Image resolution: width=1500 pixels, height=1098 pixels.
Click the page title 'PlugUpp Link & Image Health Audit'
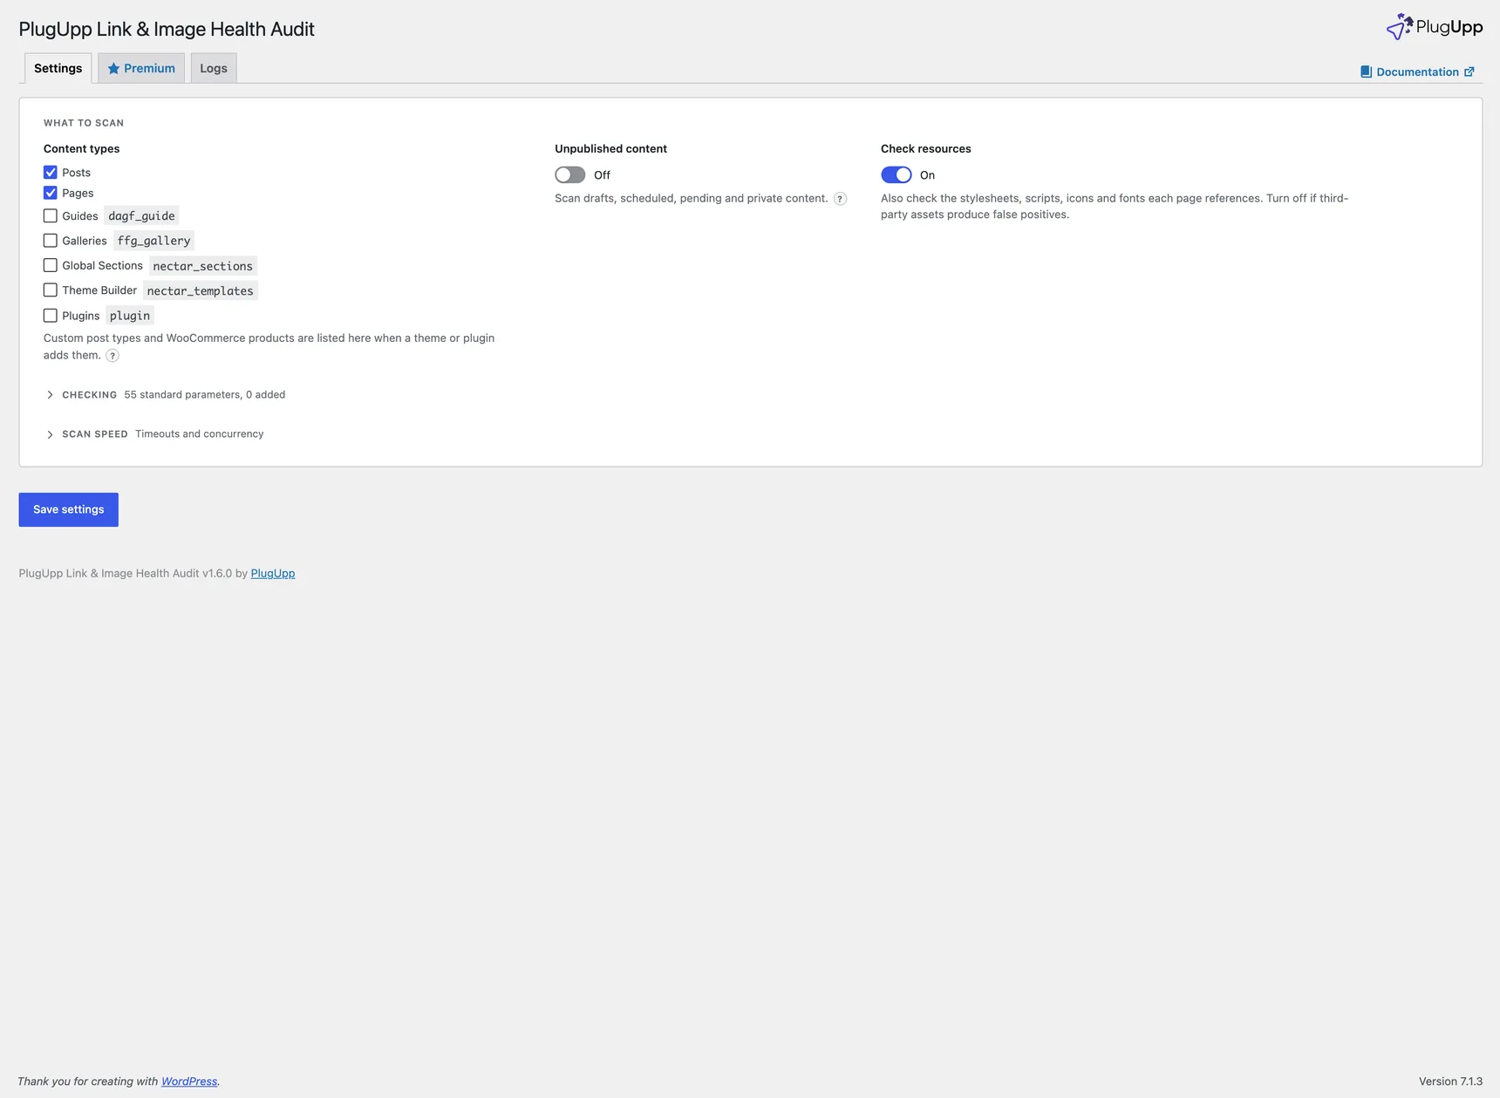[167, 29]
